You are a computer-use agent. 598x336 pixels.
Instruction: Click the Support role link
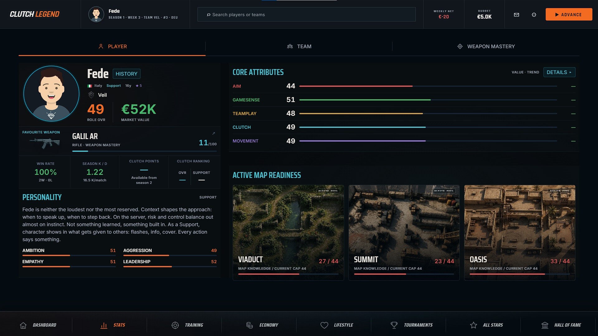coord(114,86)
